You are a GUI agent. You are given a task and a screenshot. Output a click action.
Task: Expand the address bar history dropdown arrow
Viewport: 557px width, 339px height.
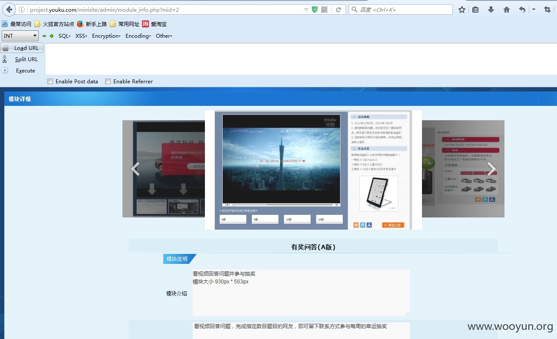coord(306,10)
